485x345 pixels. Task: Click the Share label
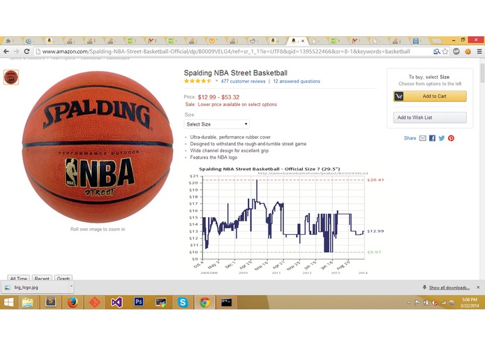pos(410,138)
